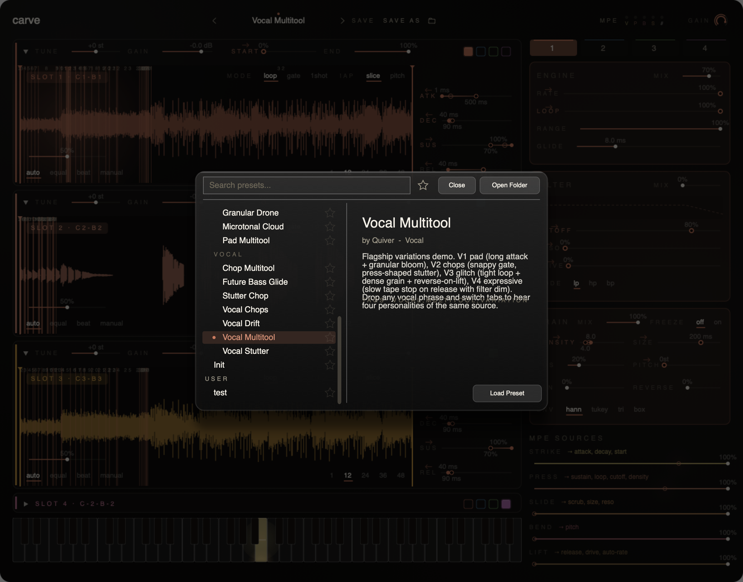Close the preset browser
This screenshot has height=582, width=743.
pyautogui.click(x=457, y=185)
